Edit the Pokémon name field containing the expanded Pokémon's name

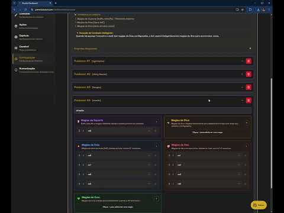(x=163, y=111)
